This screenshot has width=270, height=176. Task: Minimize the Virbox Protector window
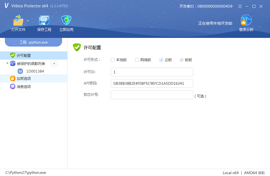(x=247, y=6)
